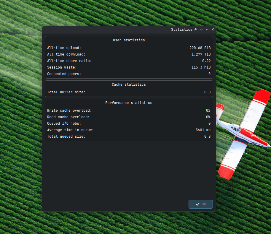Click the Queued I/O jobs label
This screenshot has height=234, width=271.
64,123
